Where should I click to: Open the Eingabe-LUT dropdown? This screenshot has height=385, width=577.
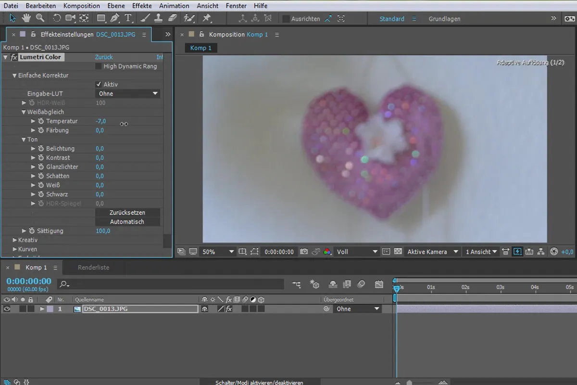point(127,93)
